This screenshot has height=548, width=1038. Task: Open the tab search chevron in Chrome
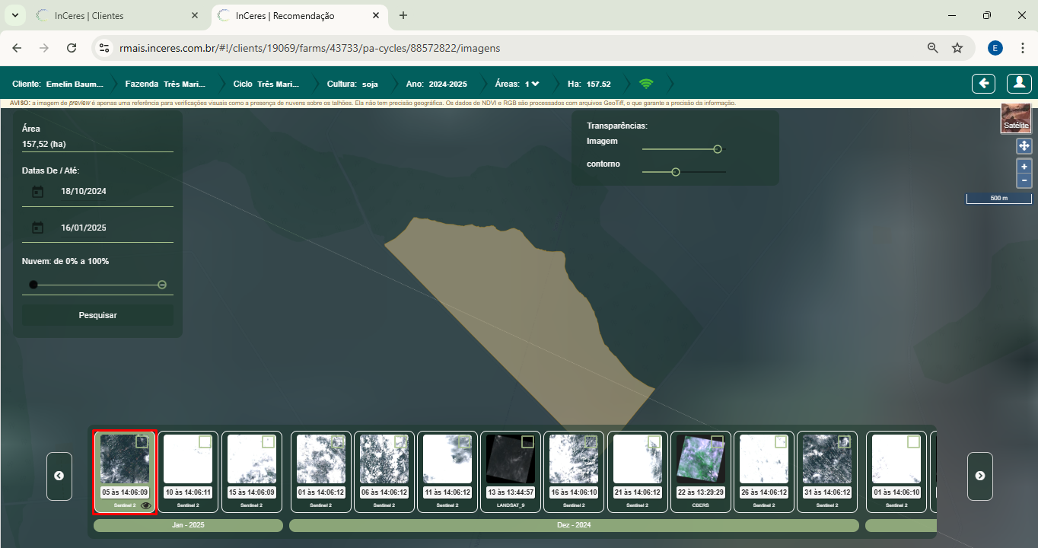pyautogui.click(x=14, y=15)
